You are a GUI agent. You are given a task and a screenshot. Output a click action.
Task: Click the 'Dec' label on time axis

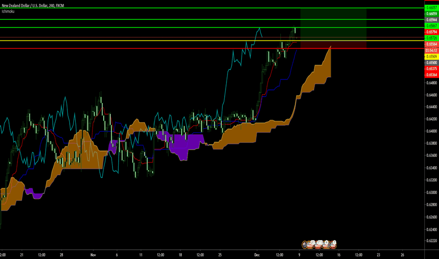tap(257, 255)
